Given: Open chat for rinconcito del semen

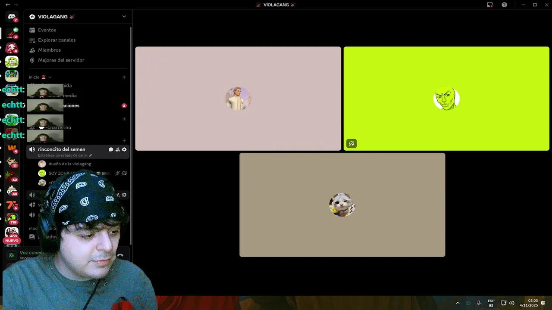Looking at the screenshot, I should [111, 149].
